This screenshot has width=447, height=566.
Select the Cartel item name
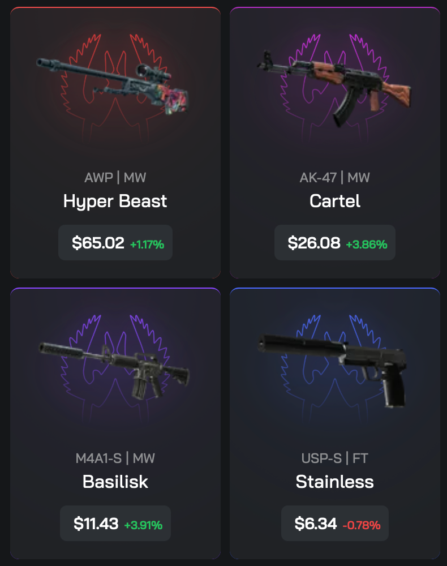click(x=335, y=201)
